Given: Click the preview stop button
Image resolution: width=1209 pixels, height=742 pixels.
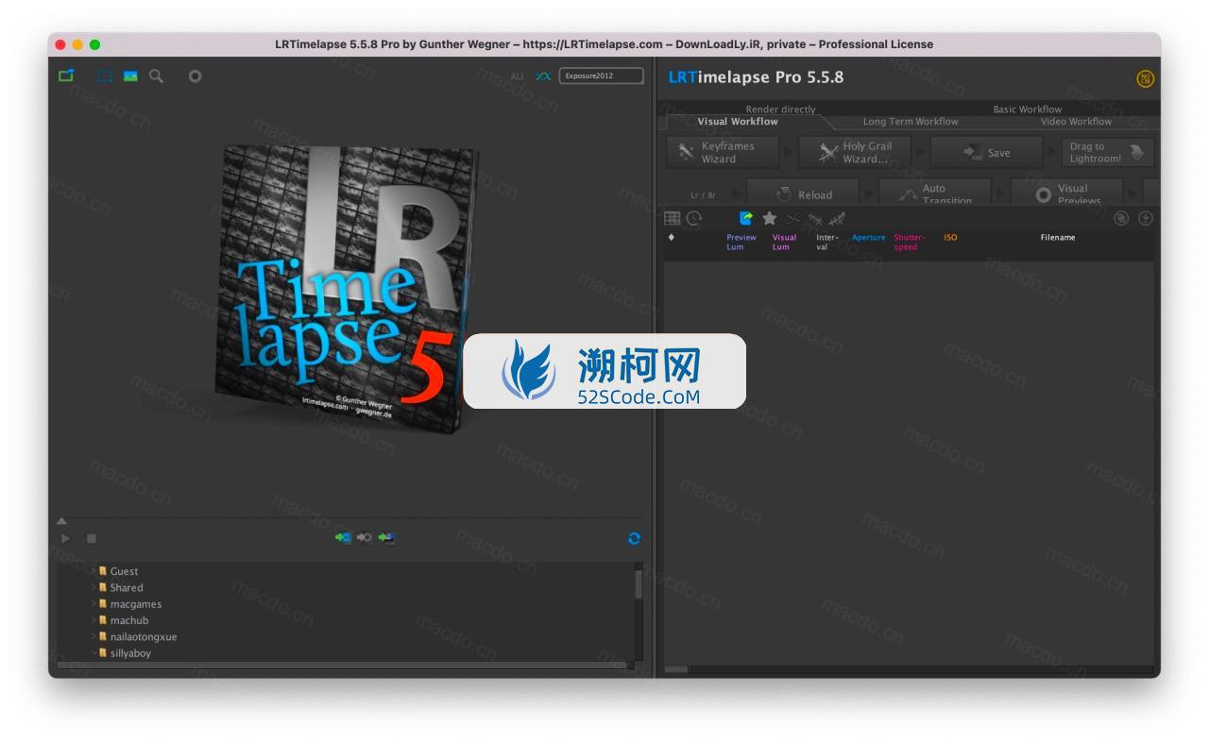Looking at the screenshot, I should coord(92,538).
